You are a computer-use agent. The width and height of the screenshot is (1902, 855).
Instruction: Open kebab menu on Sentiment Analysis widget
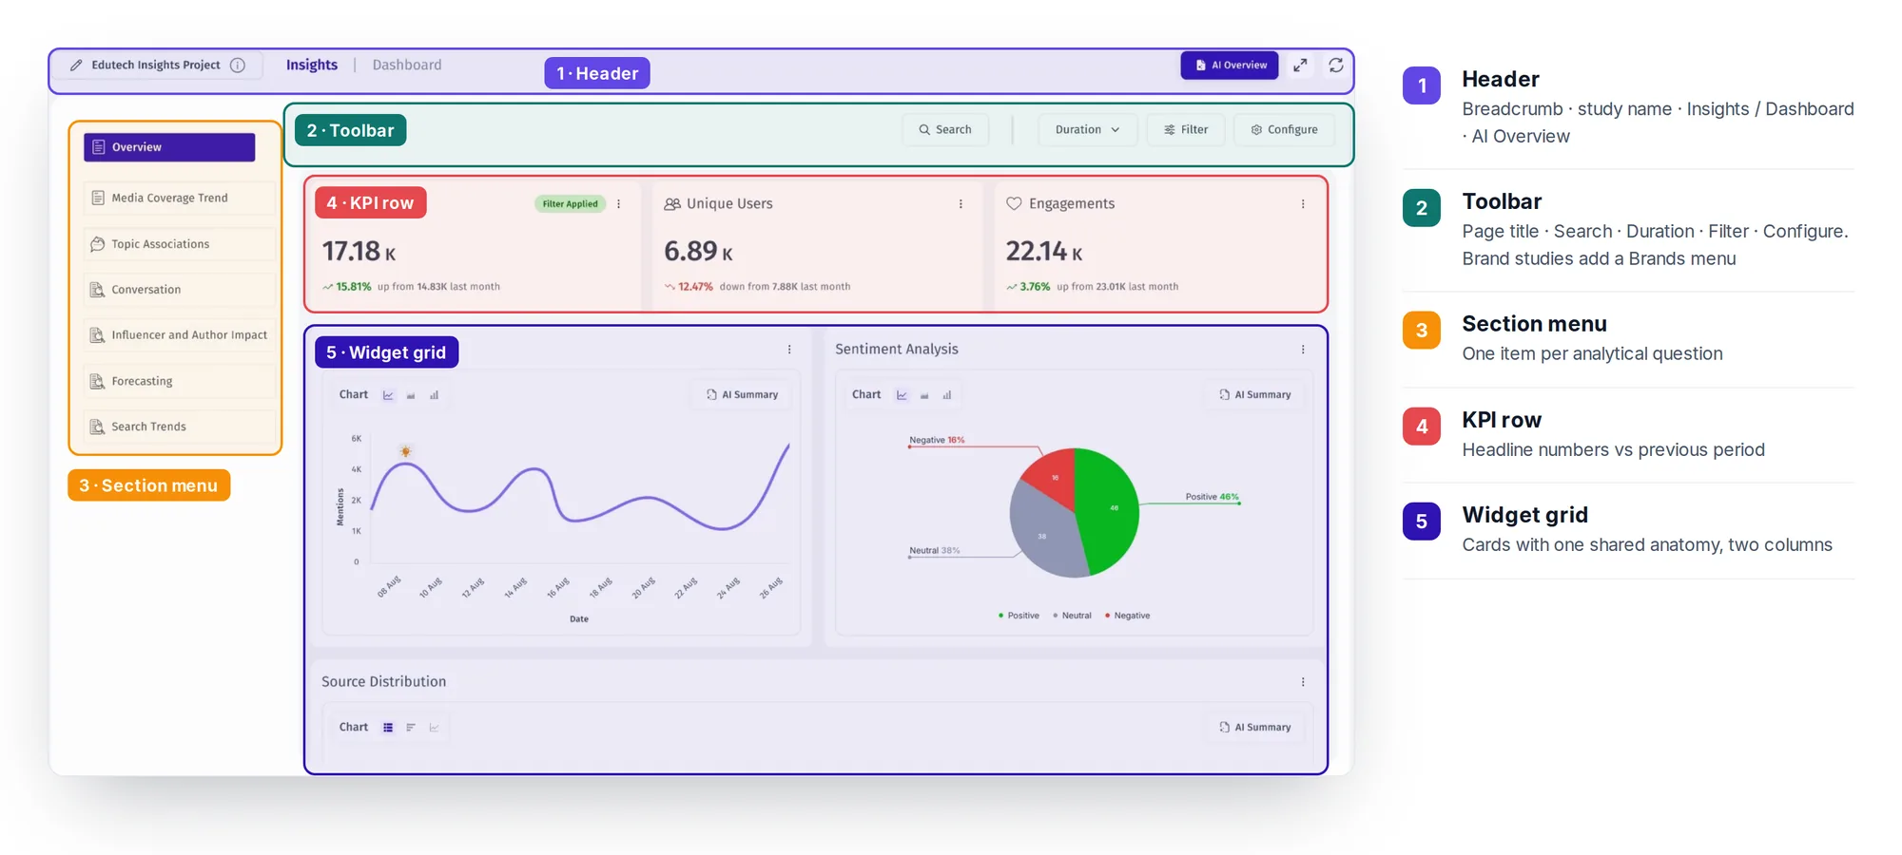pyautogui.click(x=1303, y=350)
